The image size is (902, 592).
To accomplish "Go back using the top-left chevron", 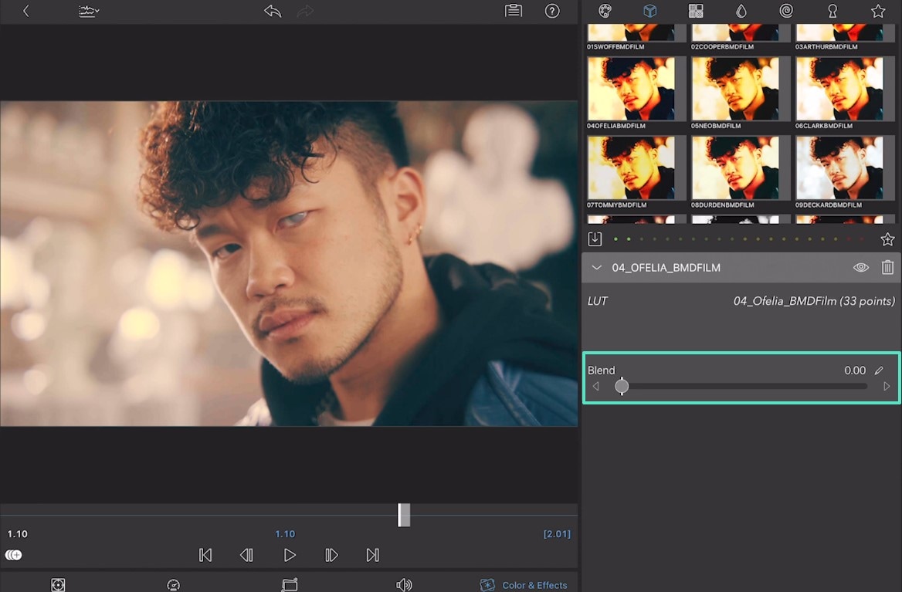I will click(26, 10).
